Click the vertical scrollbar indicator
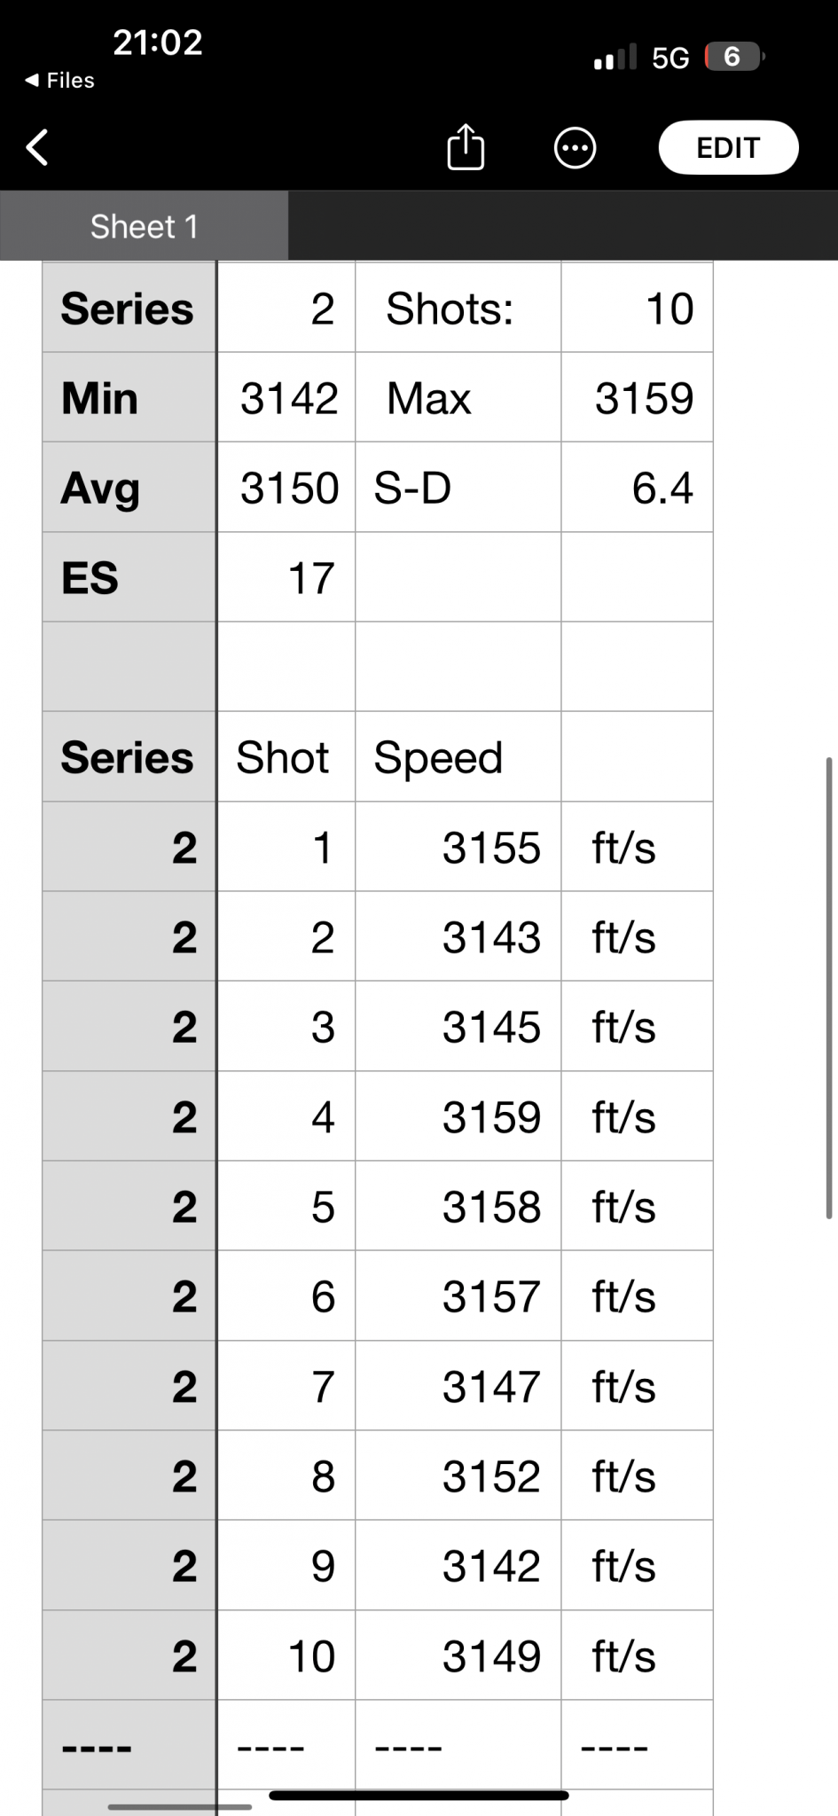The width and height of the screenshot is (838, 1816). (829, 988)
